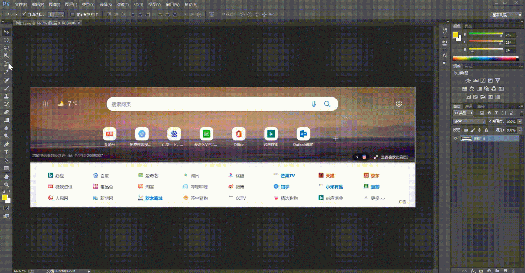Click the foreground color swatch in Color panel
The width and height of the screenshot is (525, 273).
pos(455,35)
